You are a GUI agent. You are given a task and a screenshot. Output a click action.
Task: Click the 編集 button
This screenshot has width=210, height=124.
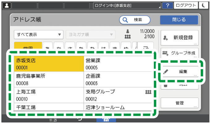[x=180, y=72]
